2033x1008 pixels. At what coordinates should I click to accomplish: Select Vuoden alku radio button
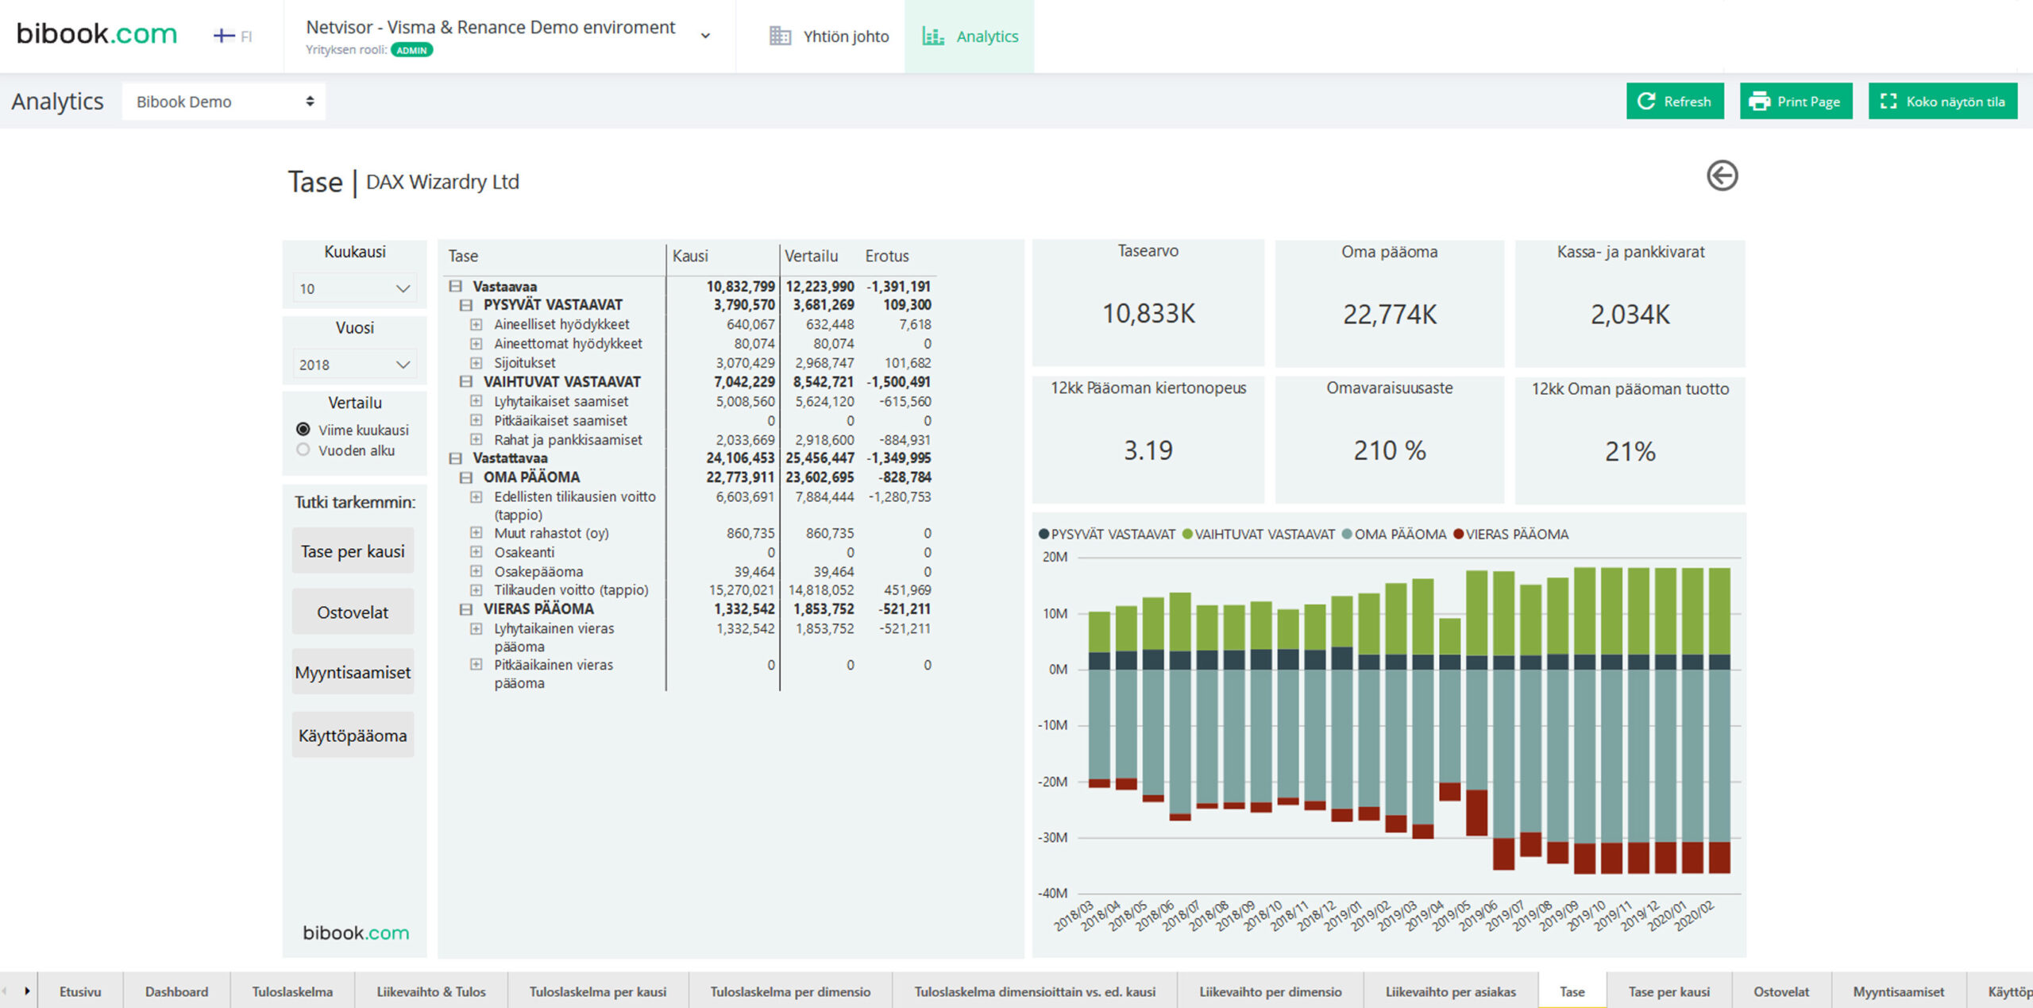[x=303, y=450]
